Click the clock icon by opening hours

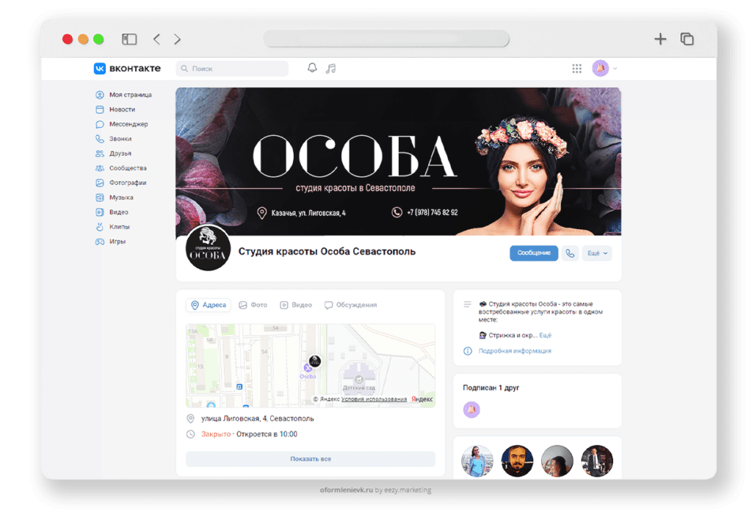190,434
